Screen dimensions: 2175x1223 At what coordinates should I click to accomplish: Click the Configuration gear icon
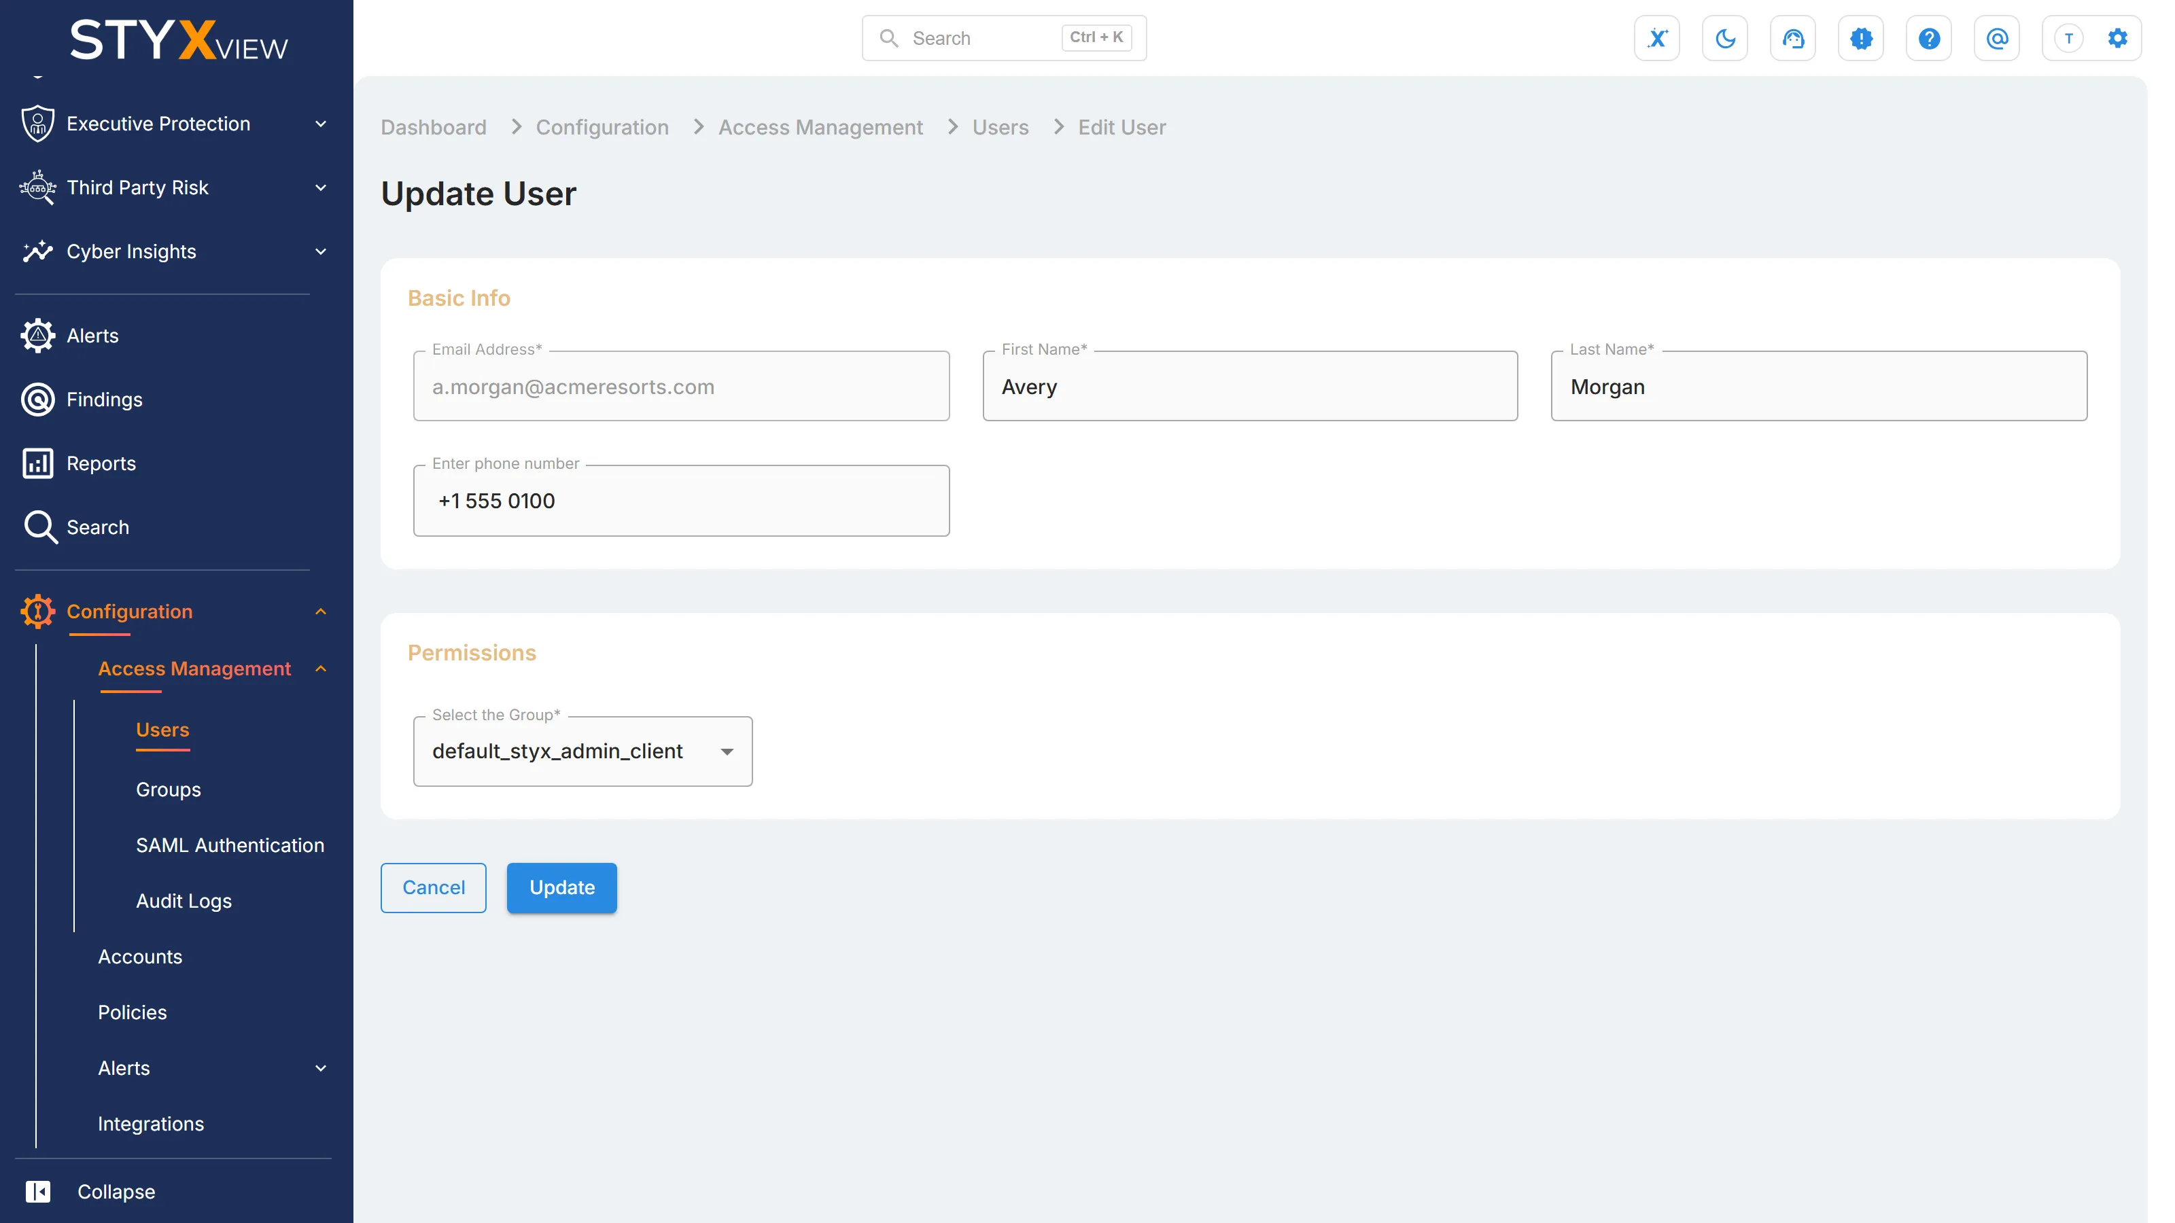[x=38, y=611]
